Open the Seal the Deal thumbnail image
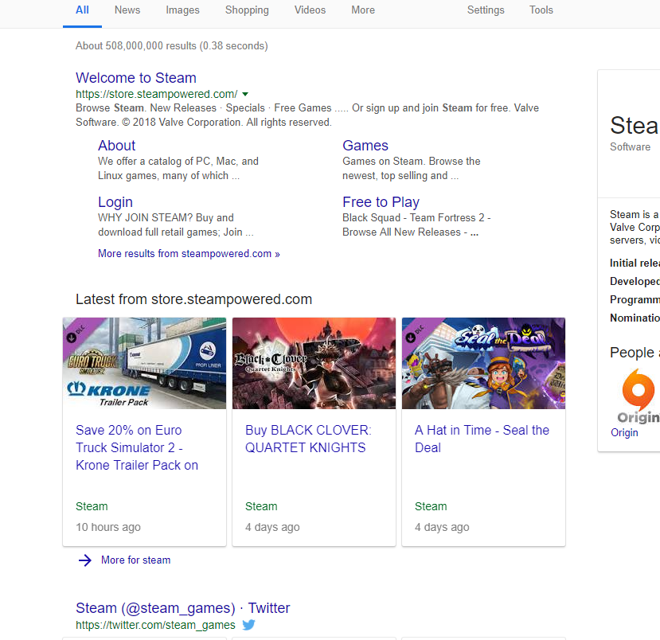Screen dimensions: 660x640 point(483,364)
